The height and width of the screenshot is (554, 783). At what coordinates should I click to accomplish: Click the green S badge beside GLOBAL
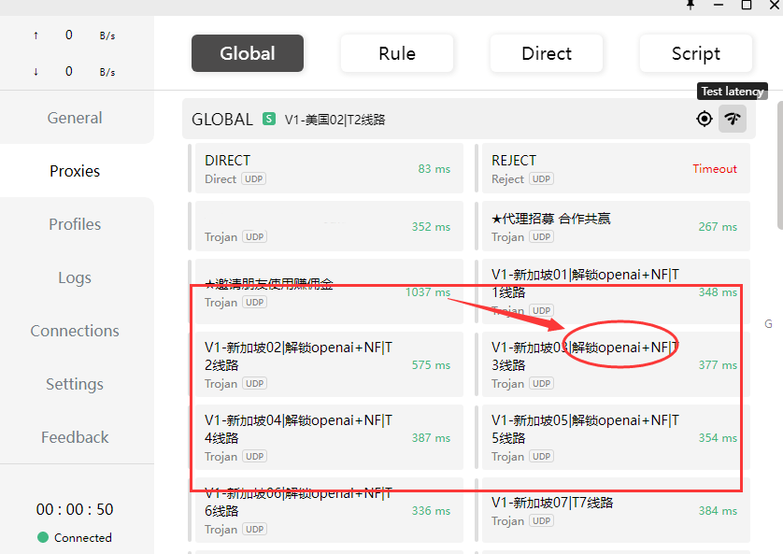click(x=269, y=119)
